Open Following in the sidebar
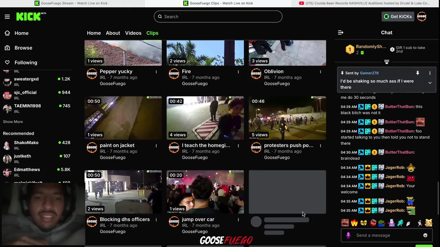This screenshot has width=440, height=247. pyautogui.click(x=26, y=63)
